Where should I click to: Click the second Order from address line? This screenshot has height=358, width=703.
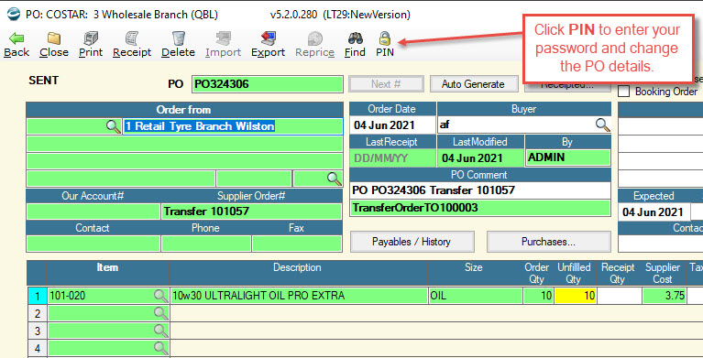click(x=184, y=145)
